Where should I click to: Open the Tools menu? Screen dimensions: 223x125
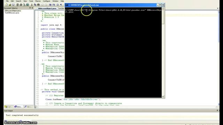click(x=31, y=1)
